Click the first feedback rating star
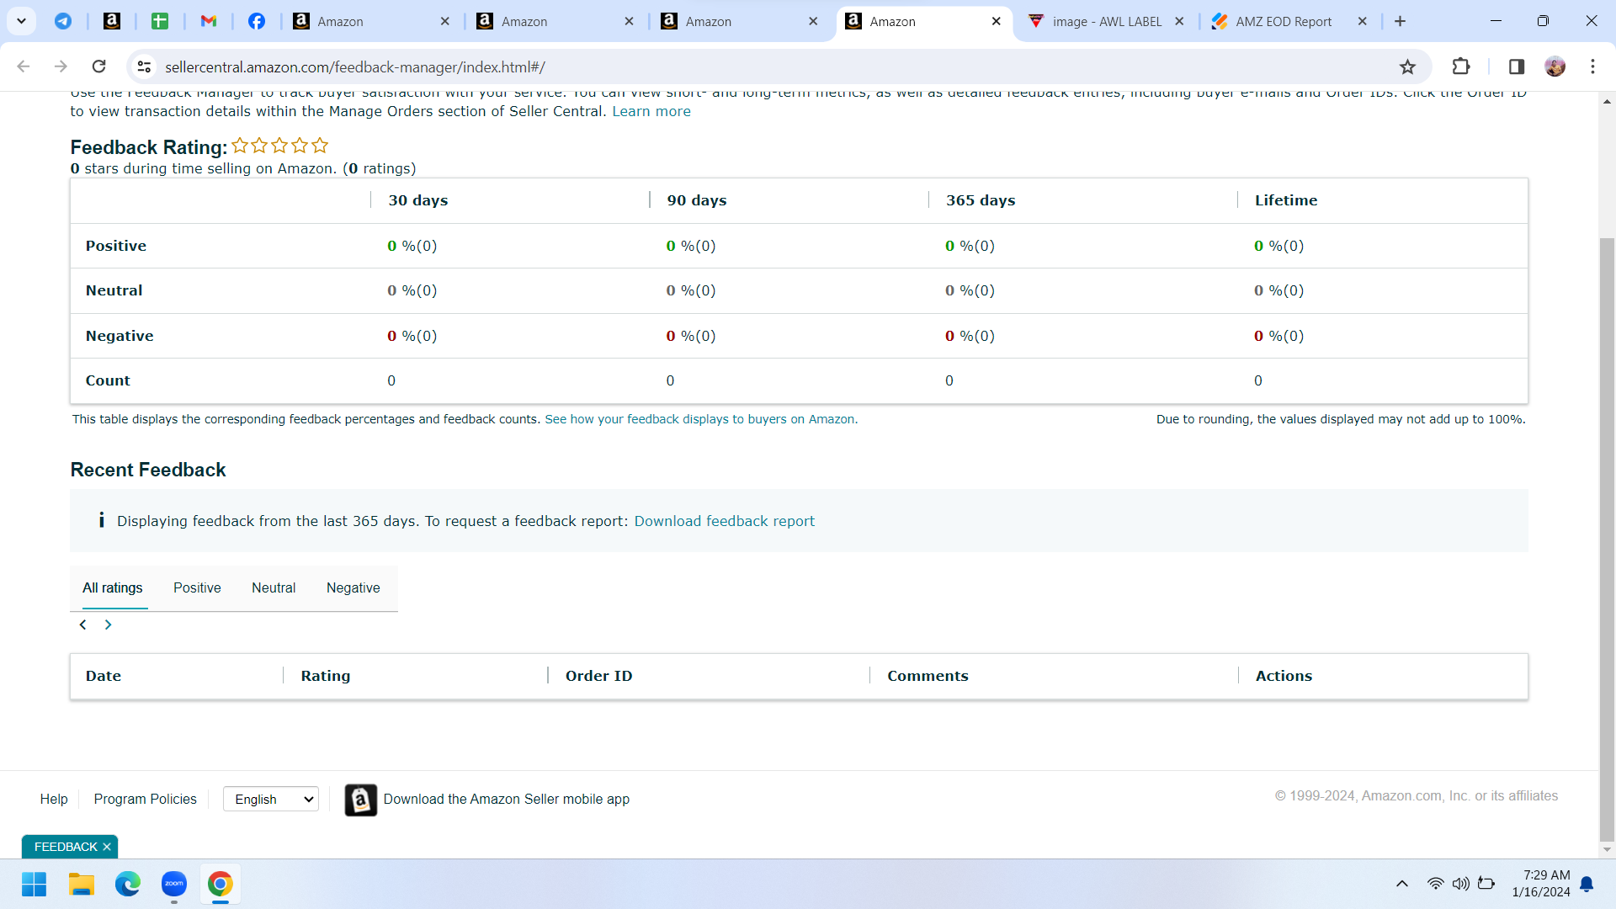1616x909 pixels. point(240,146)
